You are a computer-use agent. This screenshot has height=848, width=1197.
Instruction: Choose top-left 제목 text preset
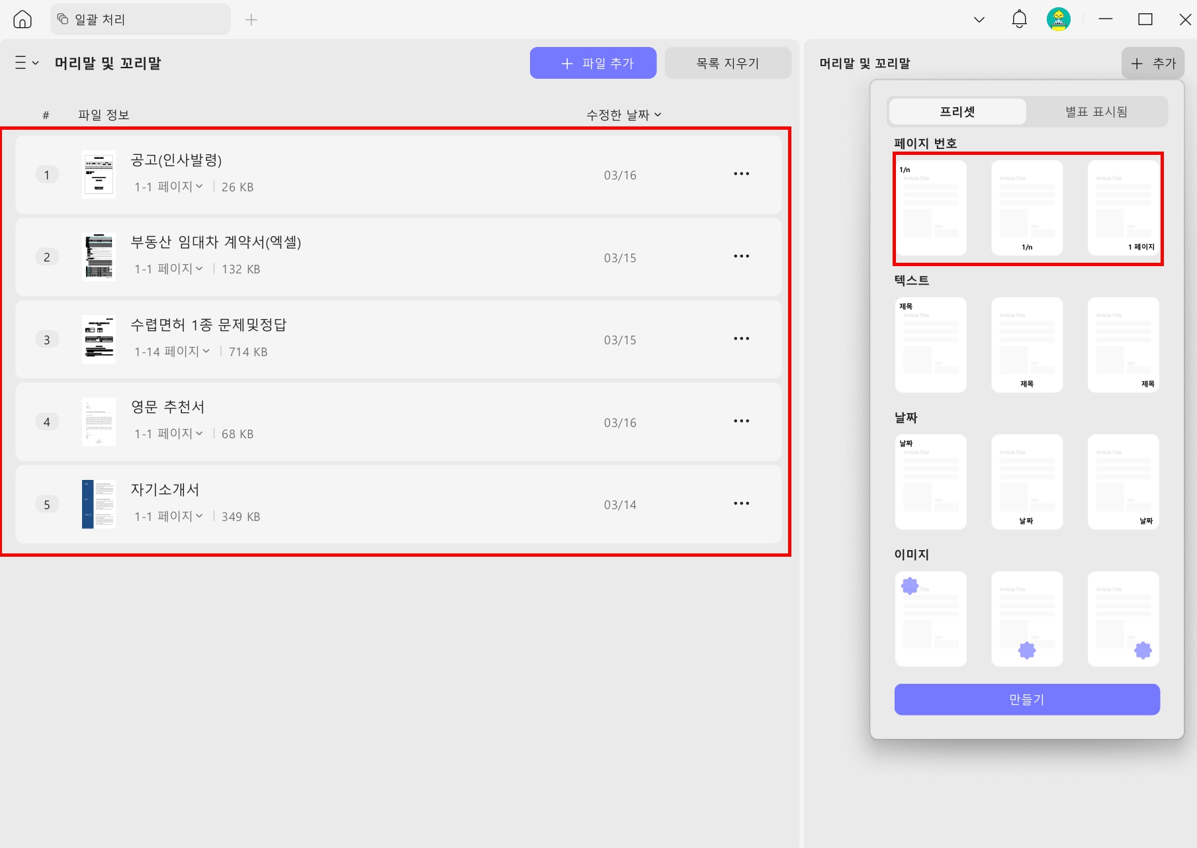[x=930, y=345]
